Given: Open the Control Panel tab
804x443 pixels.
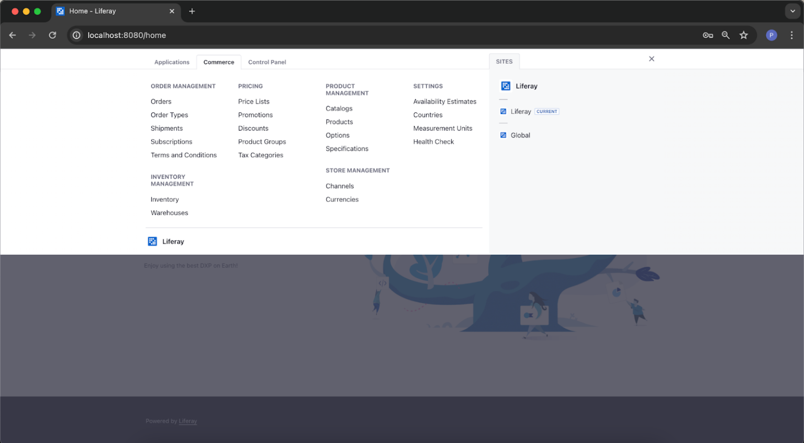Looking at the screenshot, I should pyautogui.click(x=267, y=62).
